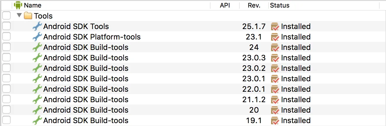
Task: Tick the checkbox for Build-tools revision 23.0.2
Action: (6, 68)
